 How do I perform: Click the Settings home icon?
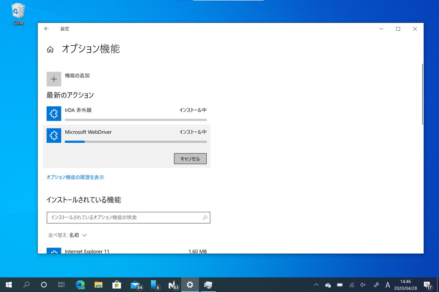[x=50, y=49]
